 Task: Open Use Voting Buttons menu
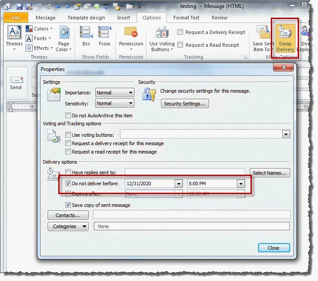click(162, 39)
